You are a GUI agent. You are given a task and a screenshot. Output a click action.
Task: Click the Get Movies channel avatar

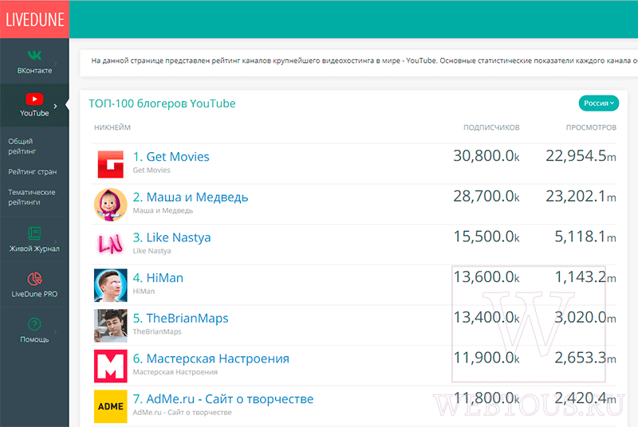(111, 164)
